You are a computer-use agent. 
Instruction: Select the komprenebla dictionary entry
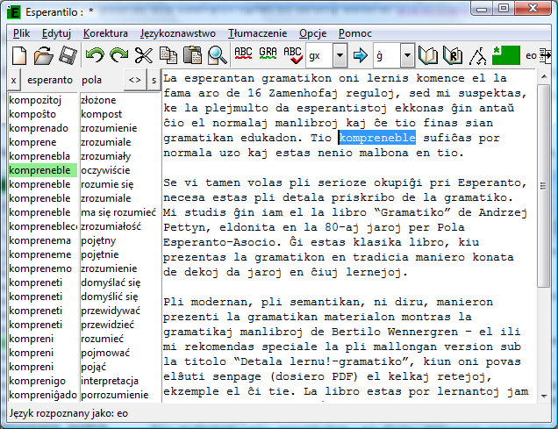(x=43, y=156)
